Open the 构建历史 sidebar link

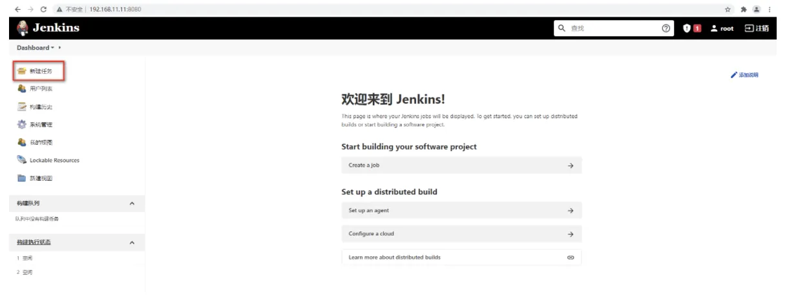41,107
